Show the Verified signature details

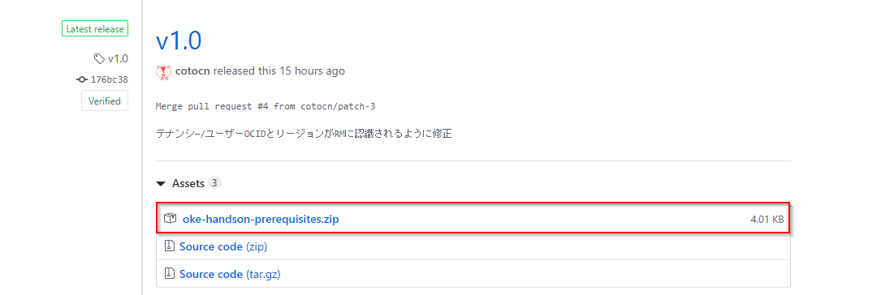(105, 101)
